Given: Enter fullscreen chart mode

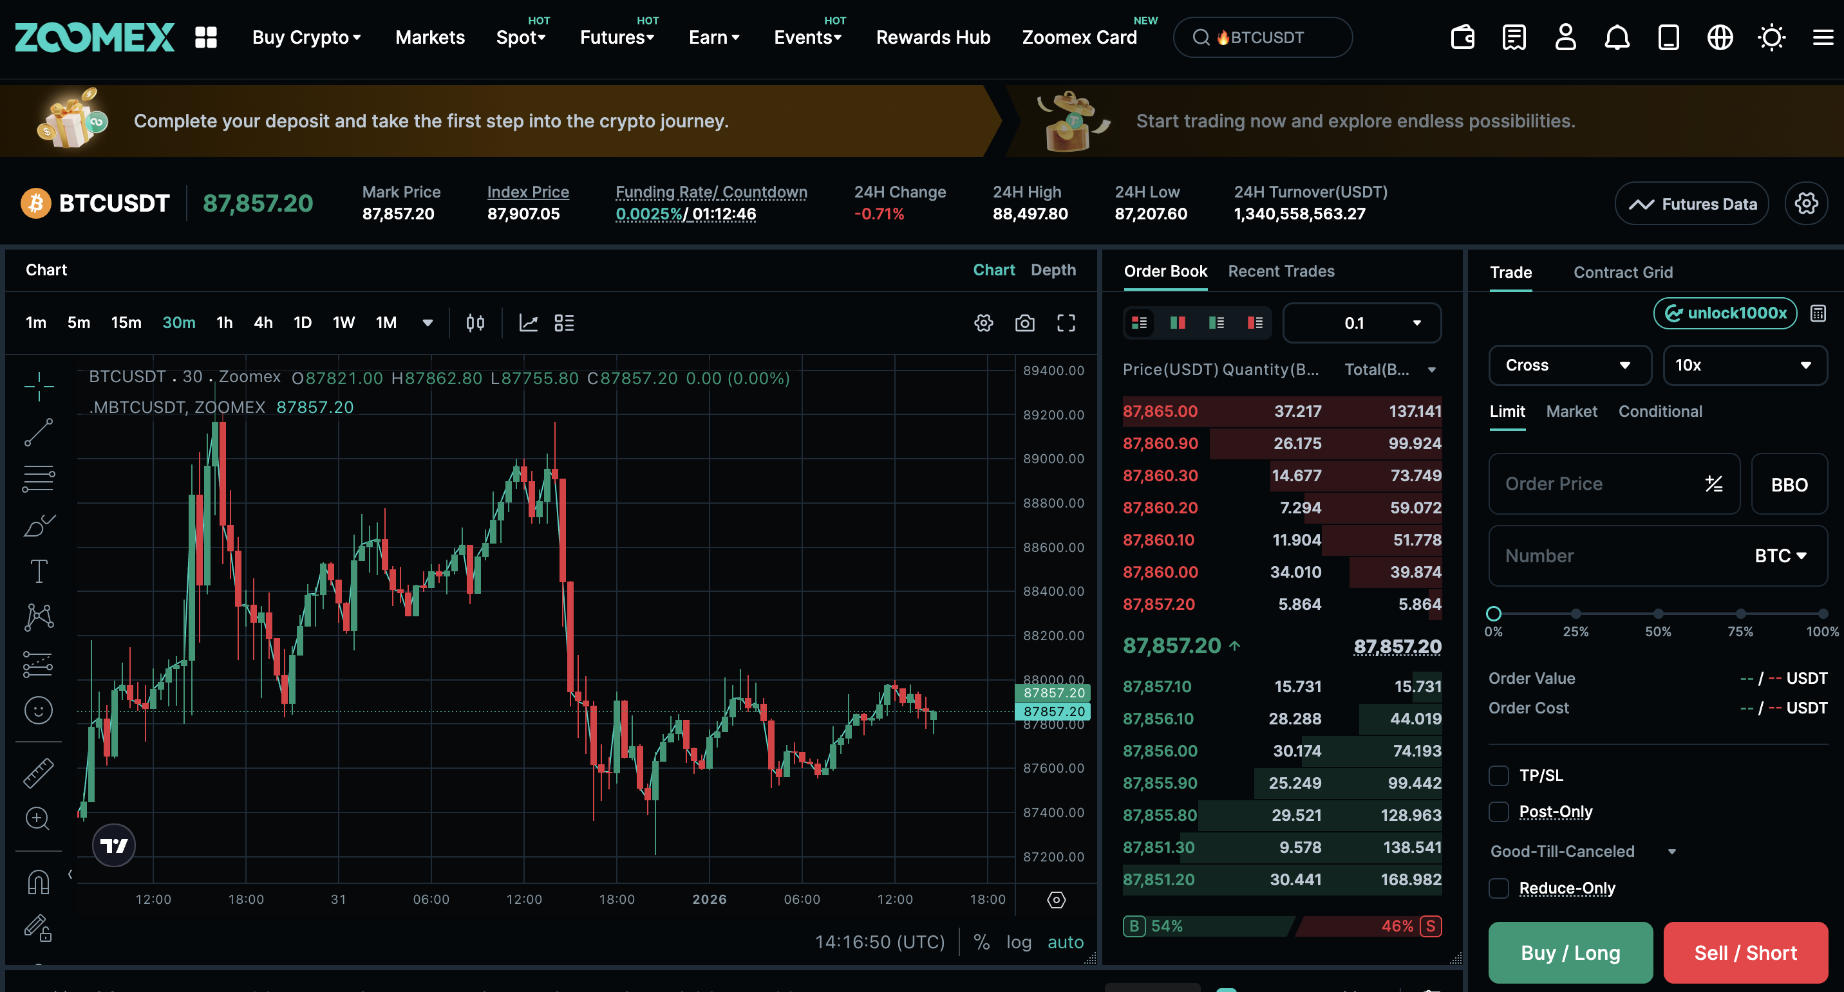Looking at the screenshot, I should point(1066,324).
